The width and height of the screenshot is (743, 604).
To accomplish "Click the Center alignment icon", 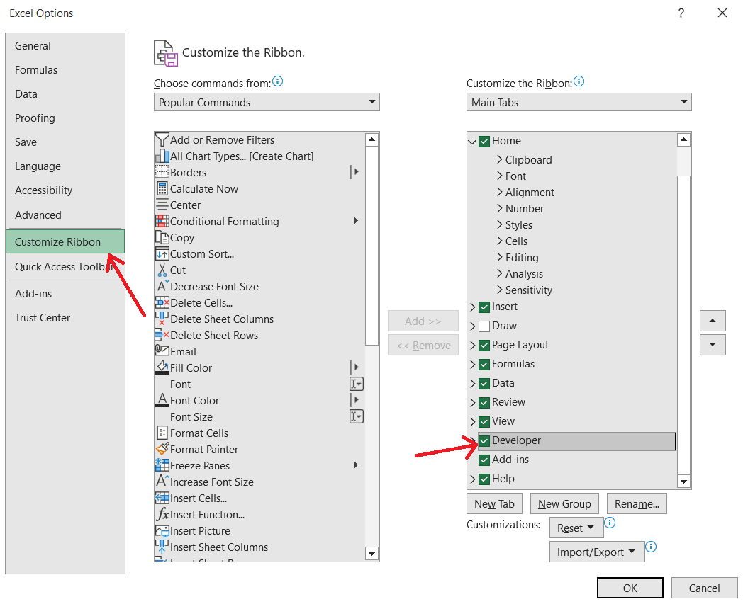I will click(162, 205).
